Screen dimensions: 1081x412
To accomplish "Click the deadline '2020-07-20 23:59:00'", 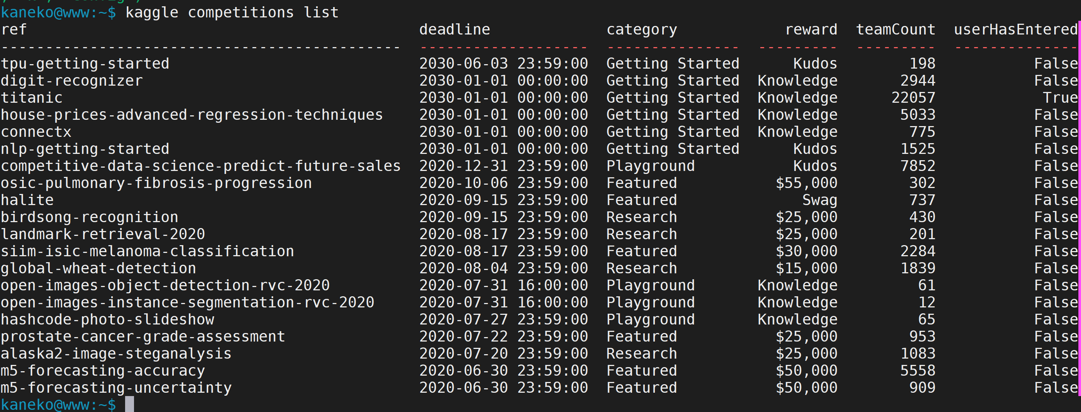I will (504, 354).
